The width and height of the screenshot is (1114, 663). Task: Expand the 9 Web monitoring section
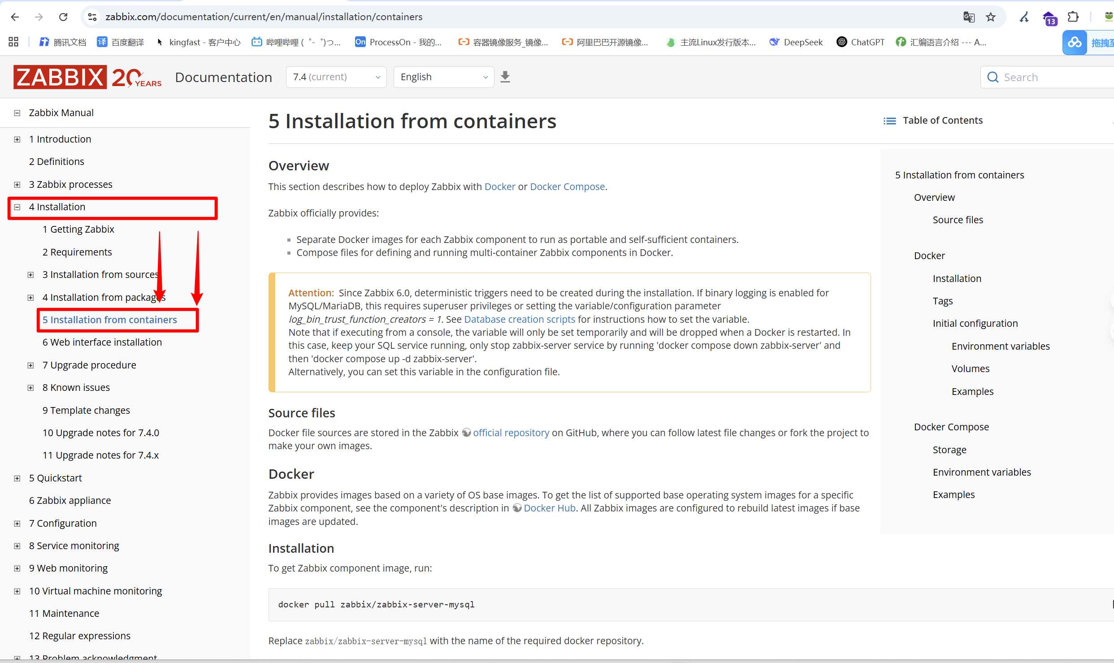17,568
